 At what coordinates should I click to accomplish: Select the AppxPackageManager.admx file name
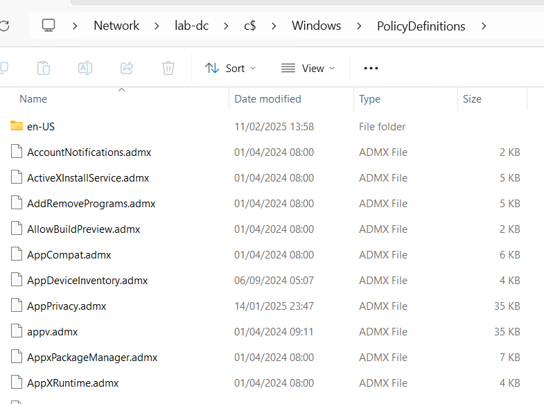[x=92, y=358]
